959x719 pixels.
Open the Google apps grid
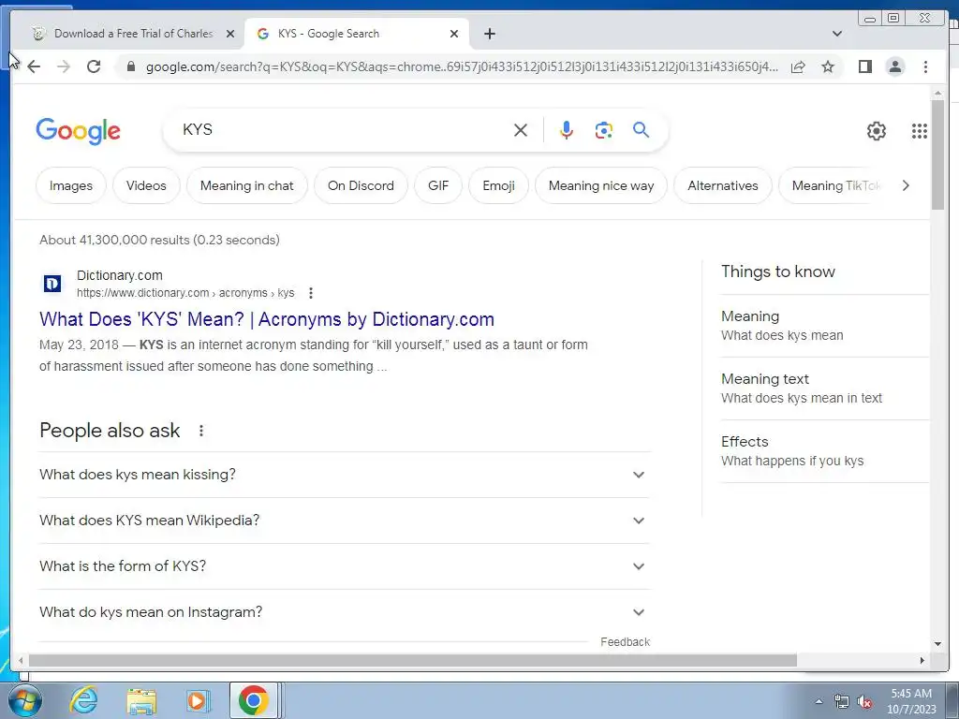click(920, 131)
